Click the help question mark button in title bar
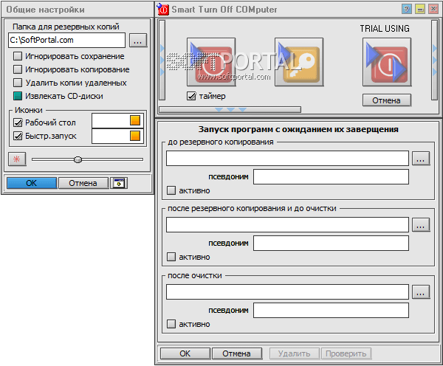 [407, 9]
